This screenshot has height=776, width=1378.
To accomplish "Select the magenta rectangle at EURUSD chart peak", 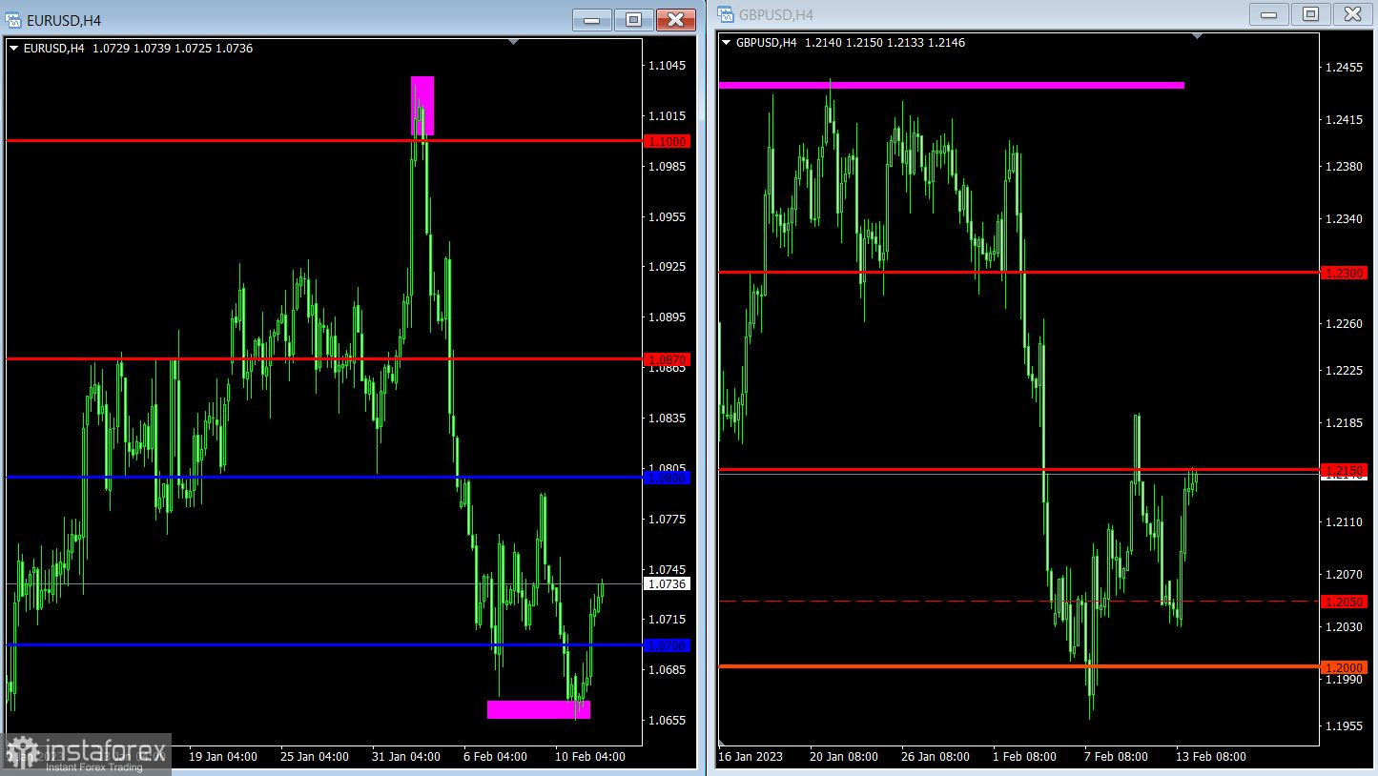I will click(x=422, y=106).
